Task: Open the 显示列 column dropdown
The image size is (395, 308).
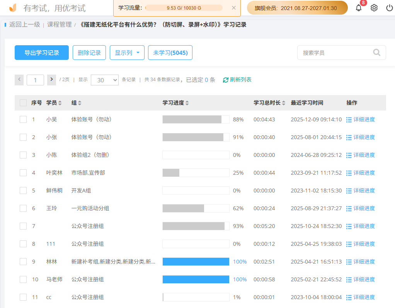Action: (127, 52)
